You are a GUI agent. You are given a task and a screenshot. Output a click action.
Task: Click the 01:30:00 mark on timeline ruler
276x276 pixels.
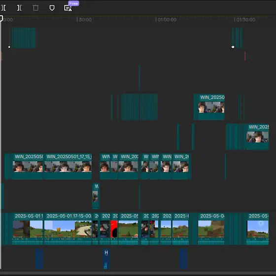point(245,20)
